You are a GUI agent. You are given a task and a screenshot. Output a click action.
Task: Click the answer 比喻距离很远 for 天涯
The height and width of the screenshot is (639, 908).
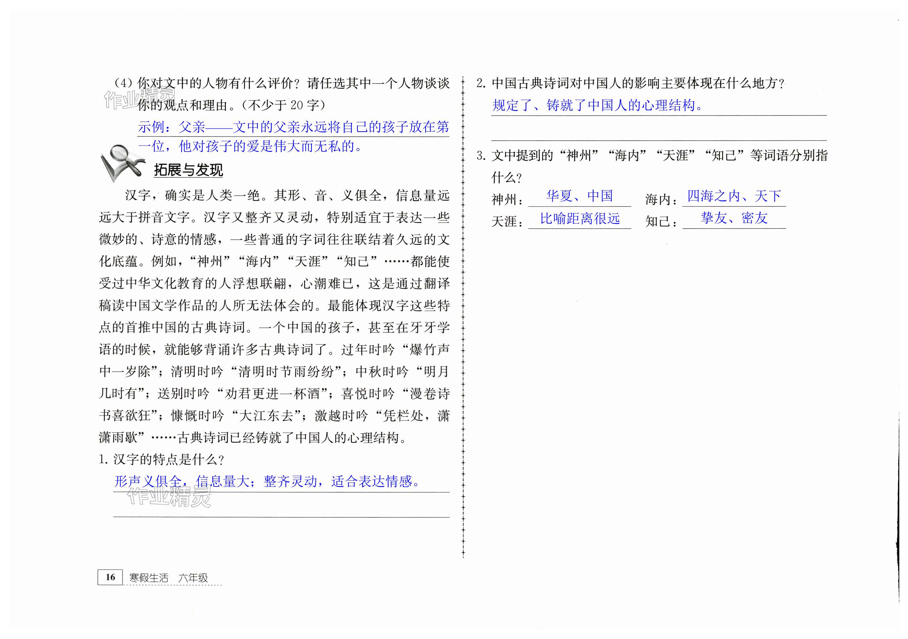[x=580, y=218]
